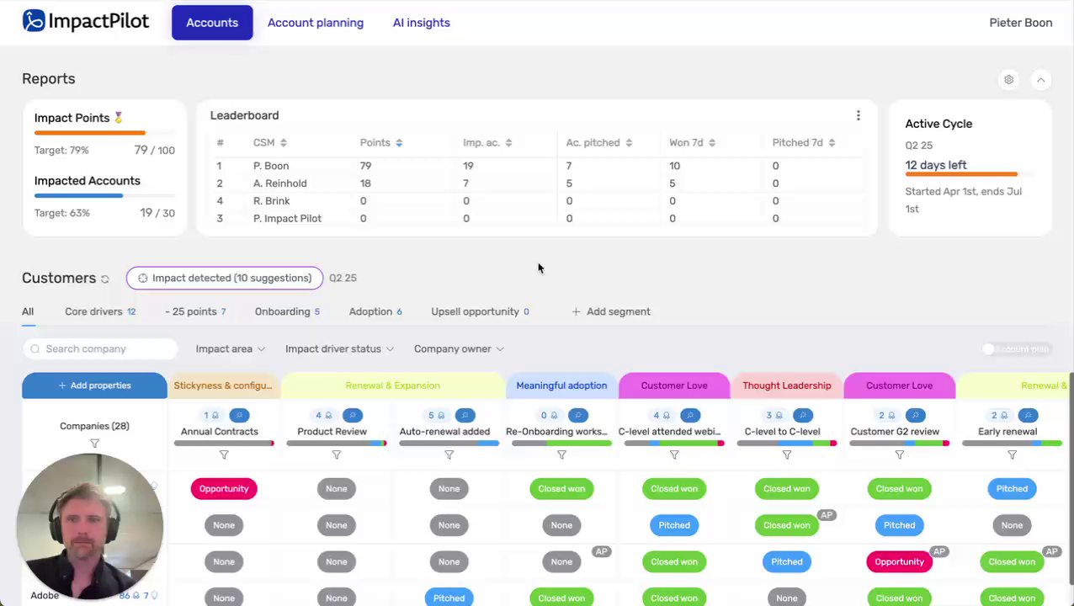The image size is (1074, 606).
Task: Sort leaderboard by Ac. pitched column
Action: click(x=629, y=143)
